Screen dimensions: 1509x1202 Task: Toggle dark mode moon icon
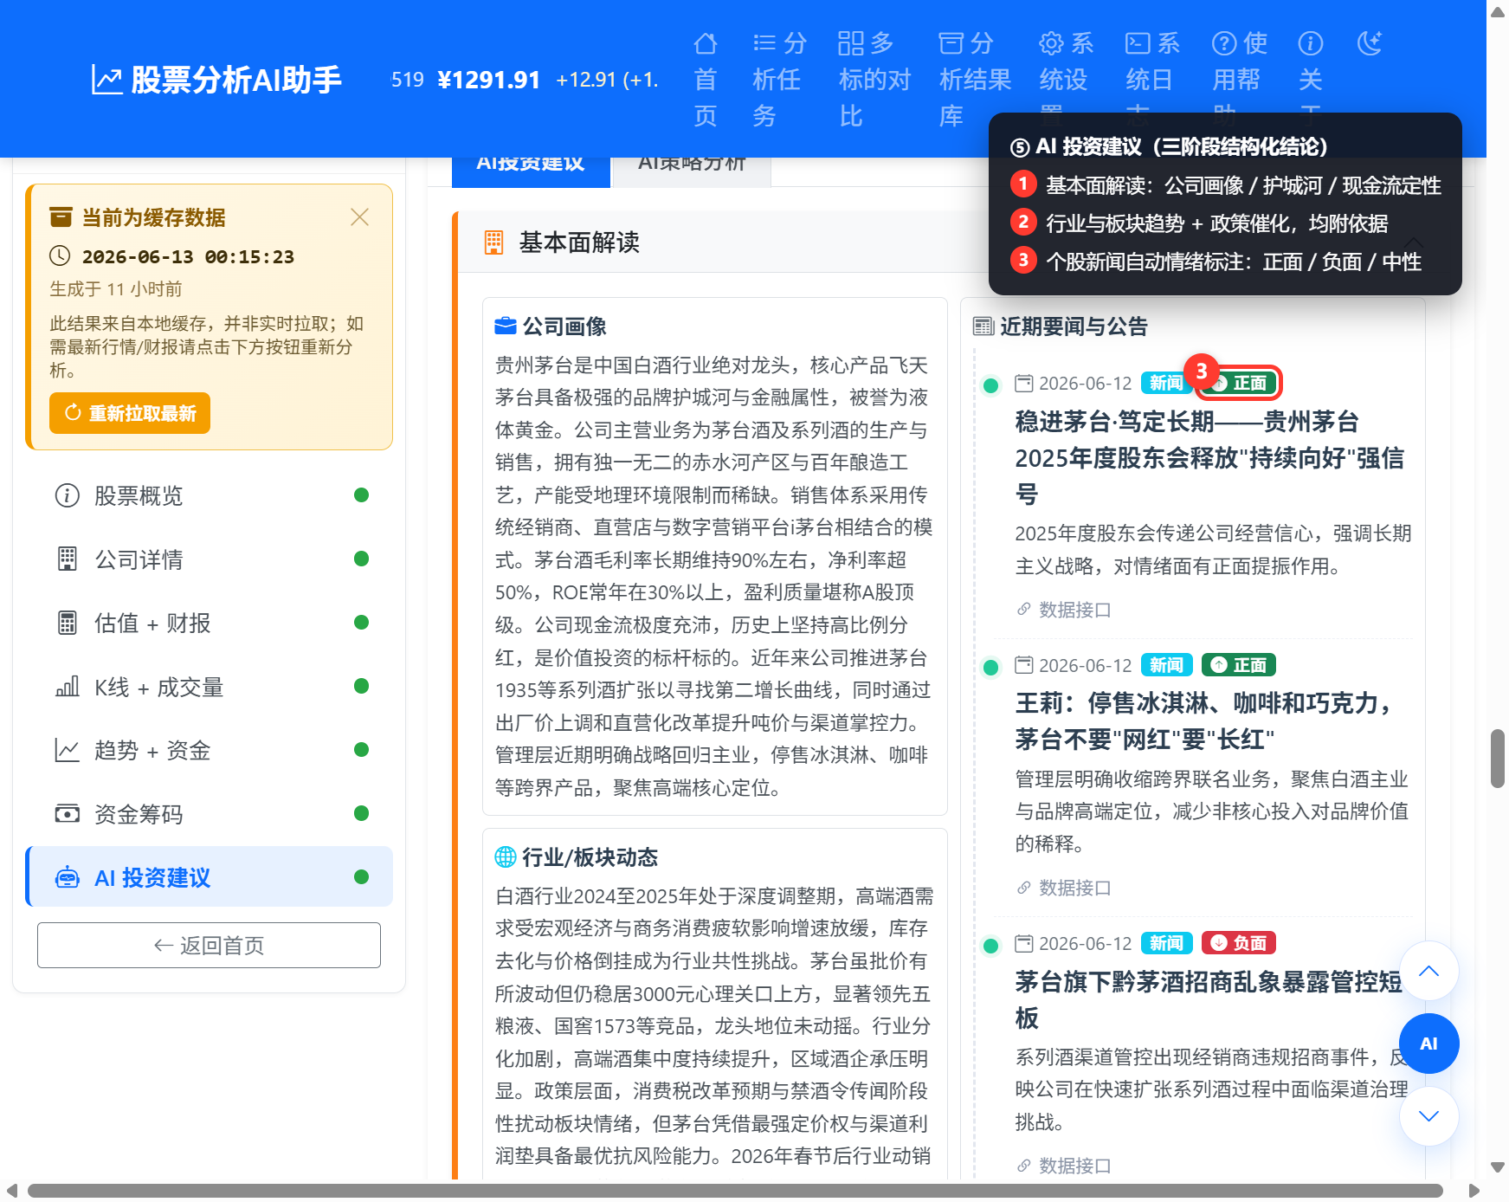coord(1370,42)
